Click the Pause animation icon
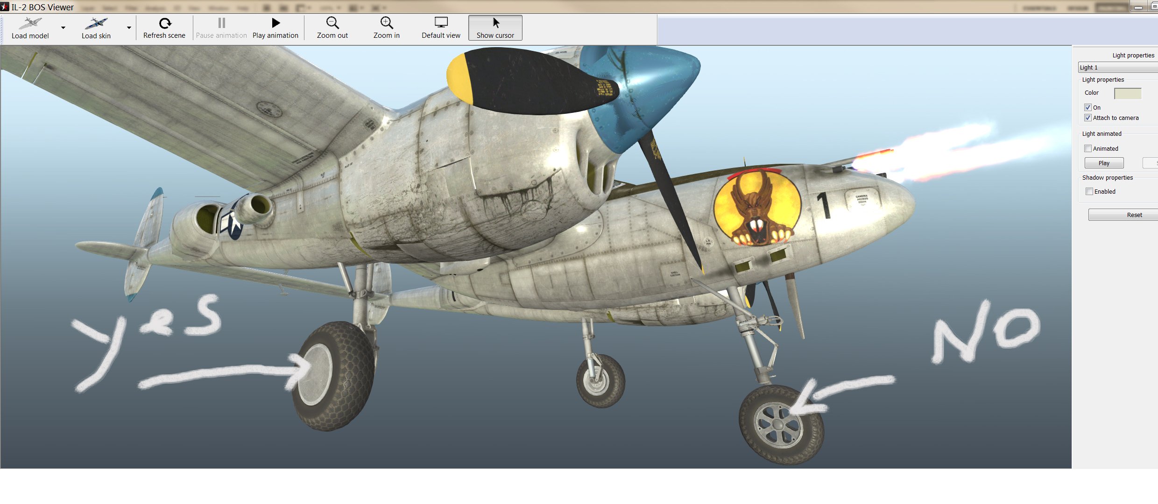Viewport: 1158px width, 504px height. 222,23
